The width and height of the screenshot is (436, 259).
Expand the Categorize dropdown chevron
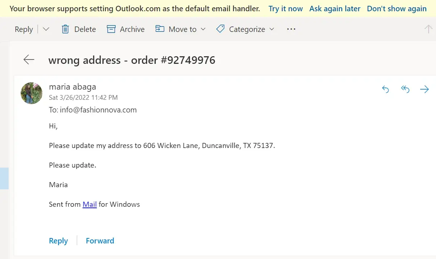click(x=272, y=29)
